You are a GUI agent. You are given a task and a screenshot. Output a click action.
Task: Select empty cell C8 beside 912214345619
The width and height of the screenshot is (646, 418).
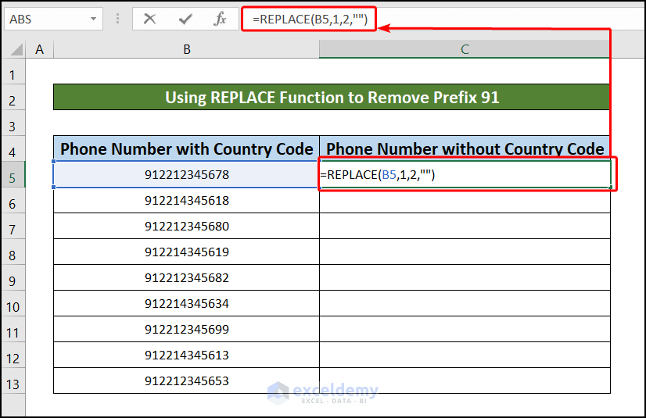tap(465, 252)
